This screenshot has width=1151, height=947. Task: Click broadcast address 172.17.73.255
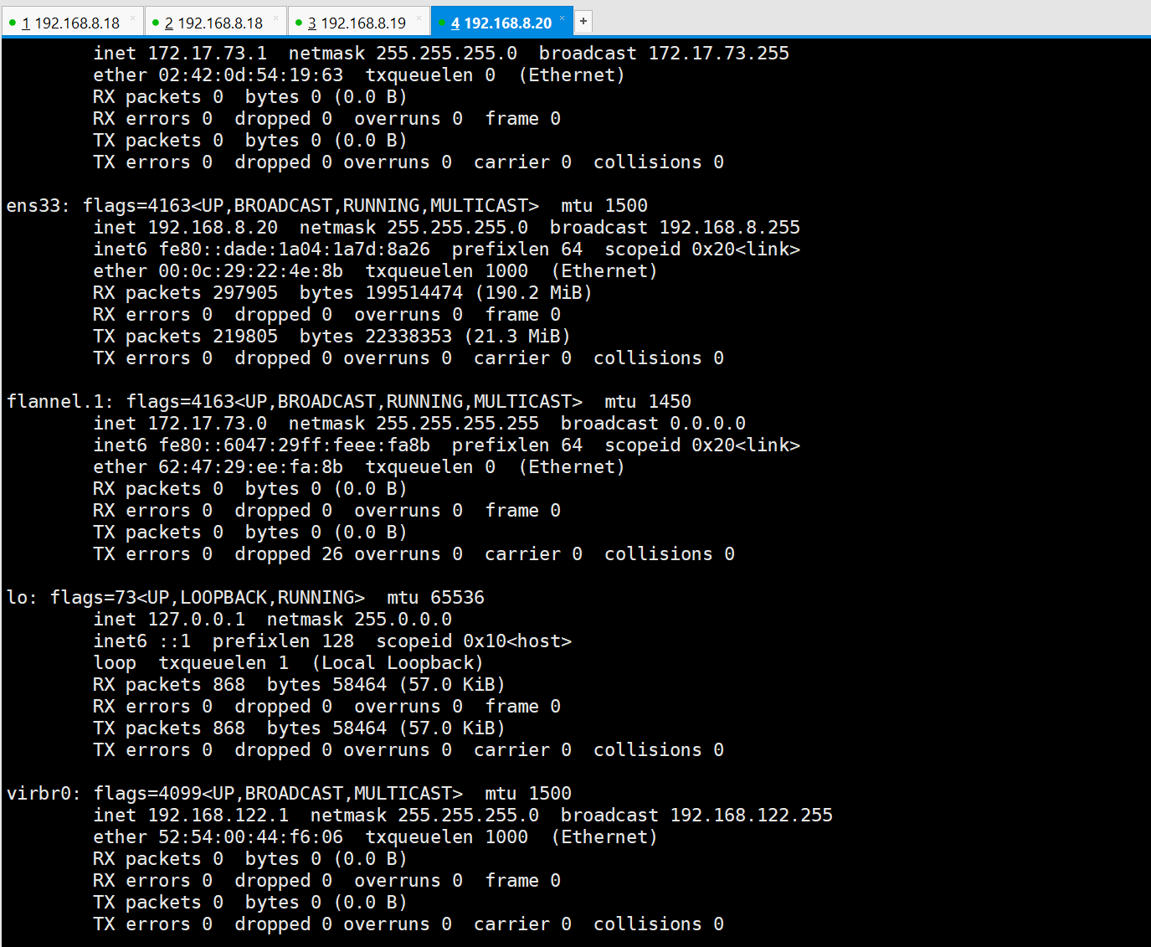[719, 54]
